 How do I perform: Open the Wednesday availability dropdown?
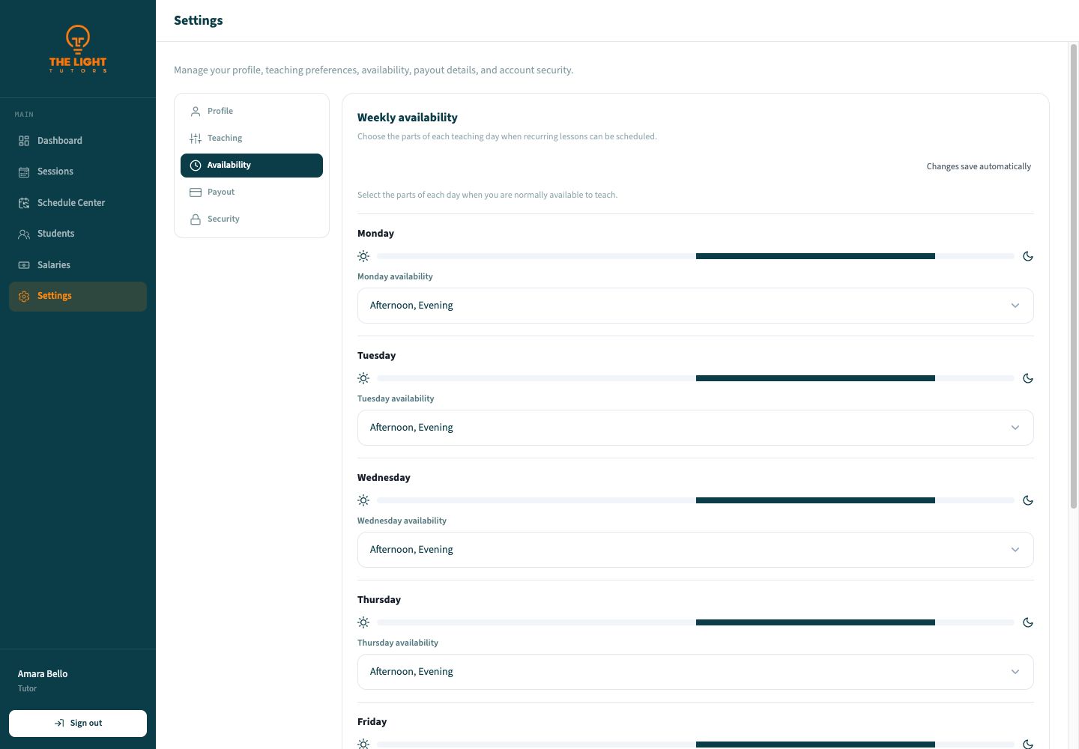[695, 550]
